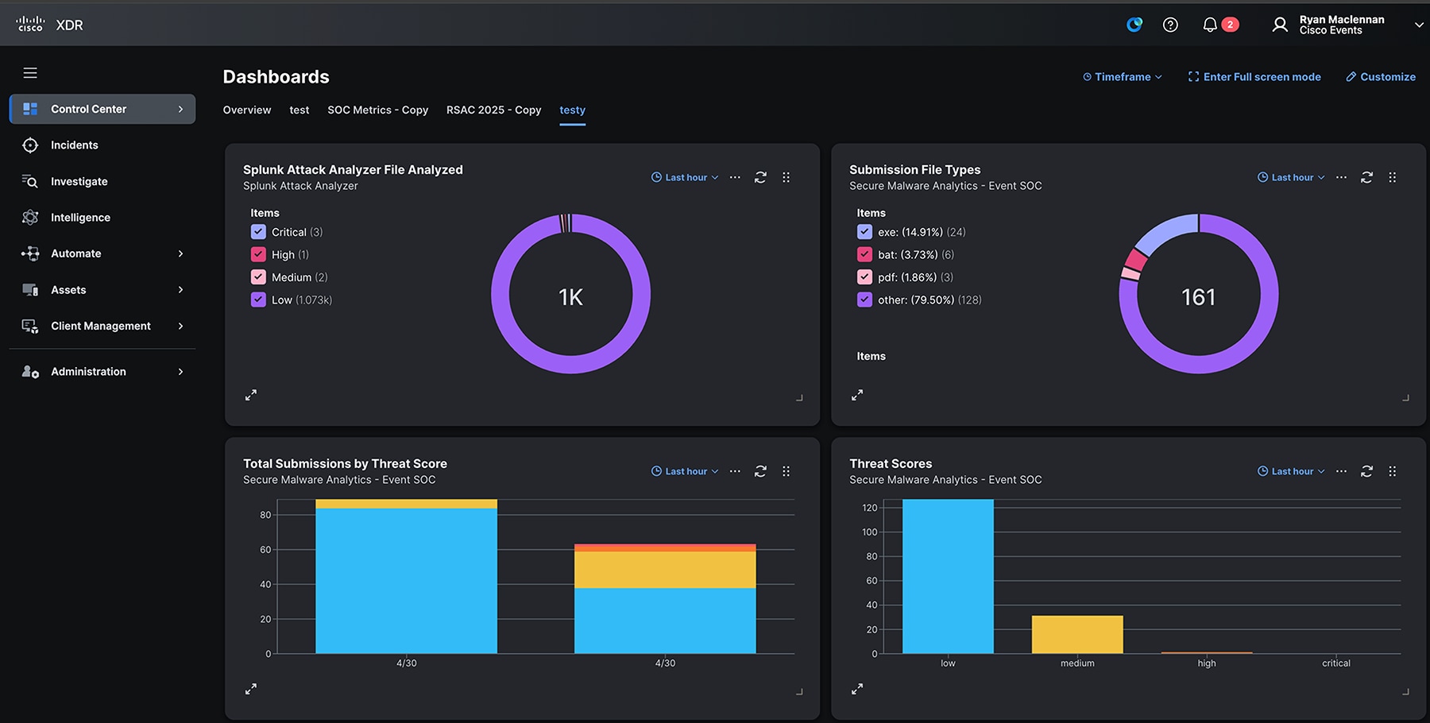Uncheck the Medium (2) item checkbox
The image size is (1430, 723).
pyautogui.click(x=258, y=277)
